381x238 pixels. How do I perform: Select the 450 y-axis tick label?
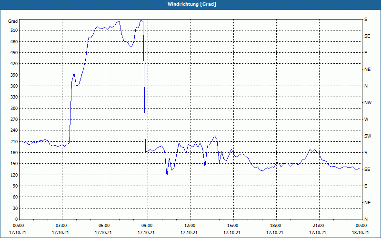pyautogui.click(x=14, y=53)
